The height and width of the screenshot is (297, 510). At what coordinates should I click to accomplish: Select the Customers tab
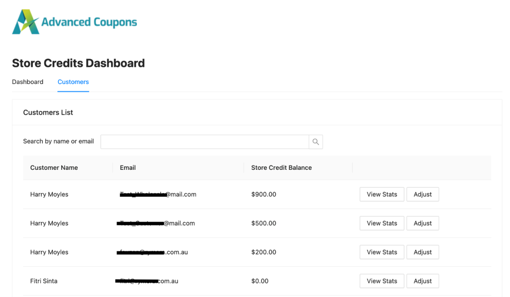pyautogui.click(x=73, y=82)
